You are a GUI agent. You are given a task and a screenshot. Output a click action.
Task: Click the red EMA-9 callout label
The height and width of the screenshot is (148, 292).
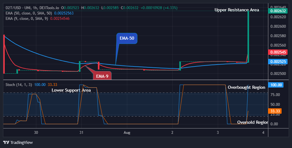click(x=102, y=76)
